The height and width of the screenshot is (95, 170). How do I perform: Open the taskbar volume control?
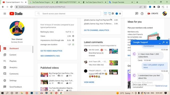point(148,93)
